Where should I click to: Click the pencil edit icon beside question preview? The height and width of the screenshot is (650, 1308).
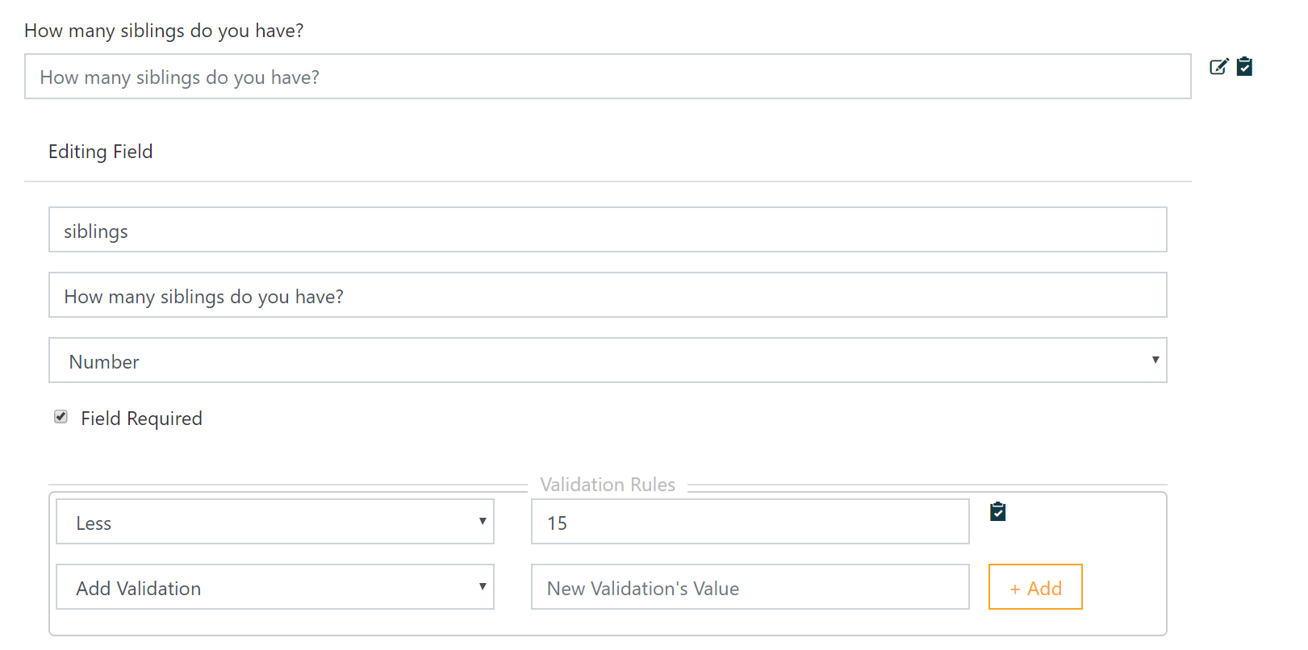click(1218, 67)
